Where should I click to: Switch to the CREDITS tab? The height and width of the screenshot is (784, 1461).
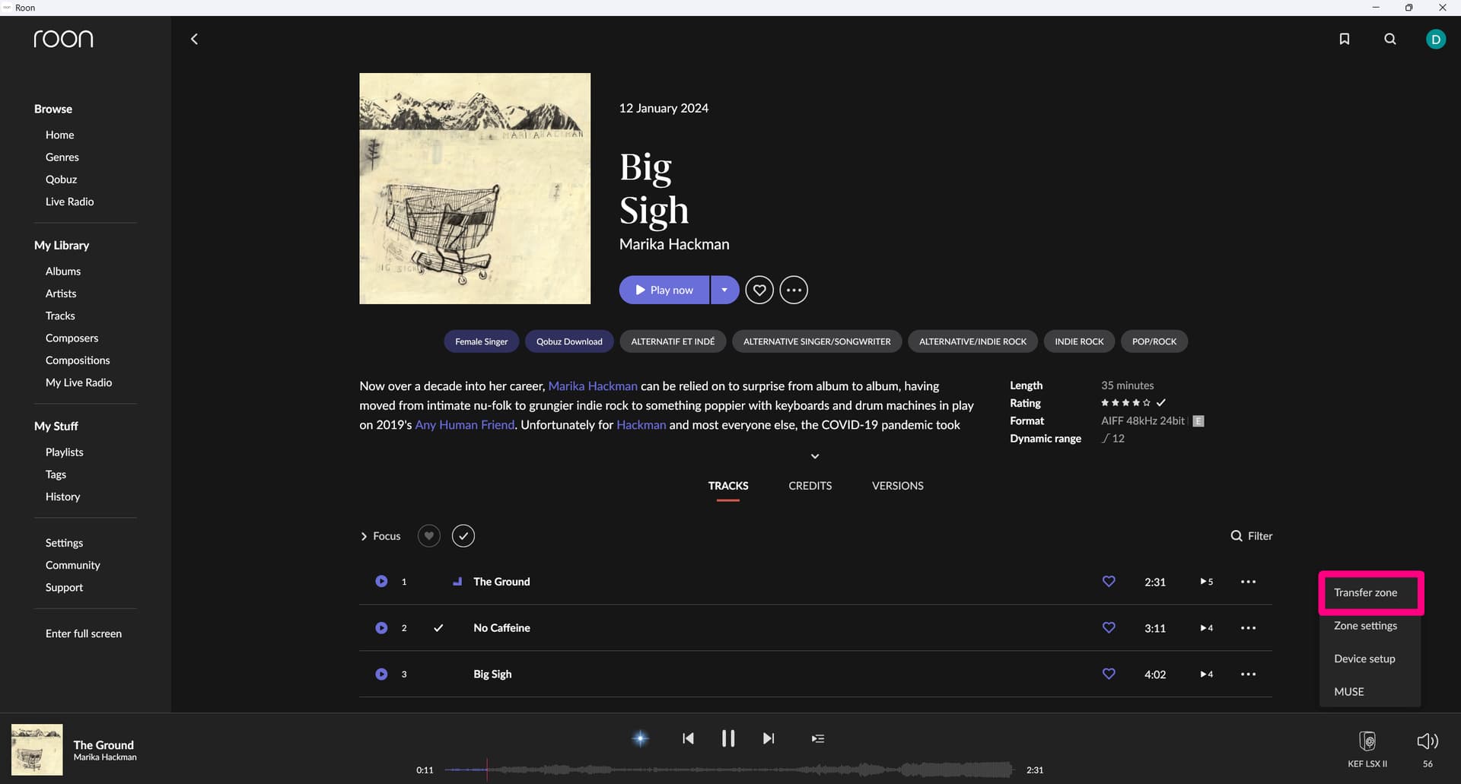point(810,486)
